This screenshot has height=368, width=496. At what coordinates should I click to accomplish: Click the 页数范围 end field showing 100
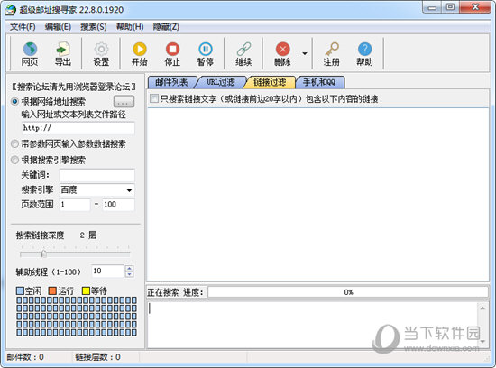pos(118,205)
